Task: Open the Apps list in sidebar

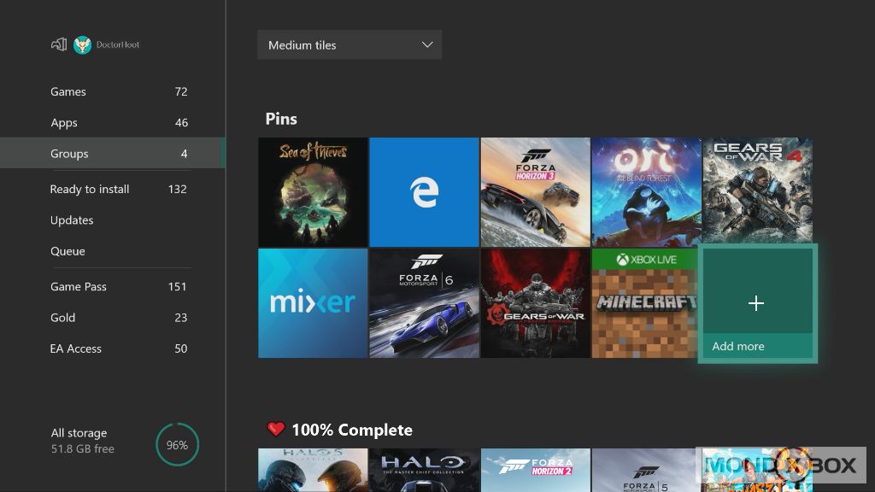Action: click(x=64, y=123)
